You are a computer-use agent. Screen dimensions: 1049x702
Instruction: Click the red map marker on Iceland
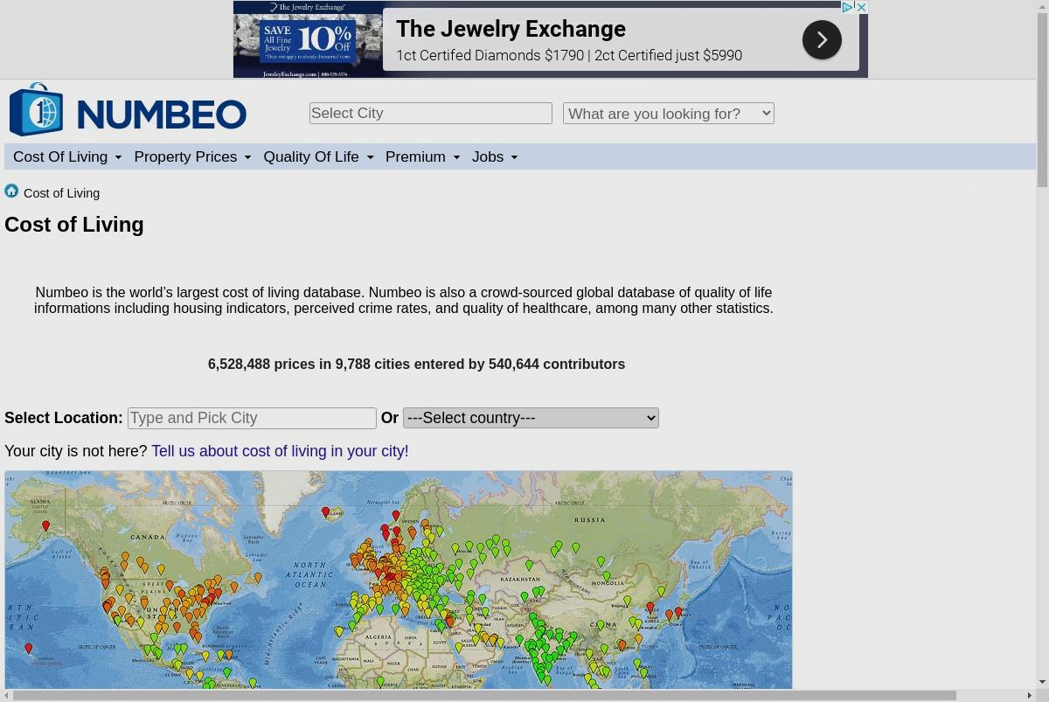click(325, 512)
